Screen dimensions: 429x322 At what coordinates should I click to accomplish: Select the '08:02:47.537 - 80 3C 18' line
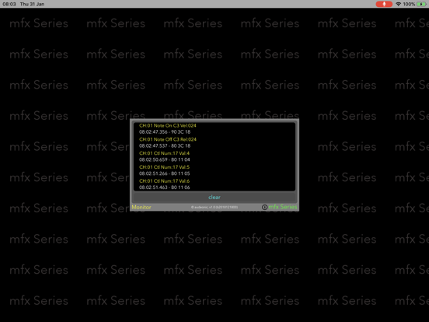(x=165, y=146)
